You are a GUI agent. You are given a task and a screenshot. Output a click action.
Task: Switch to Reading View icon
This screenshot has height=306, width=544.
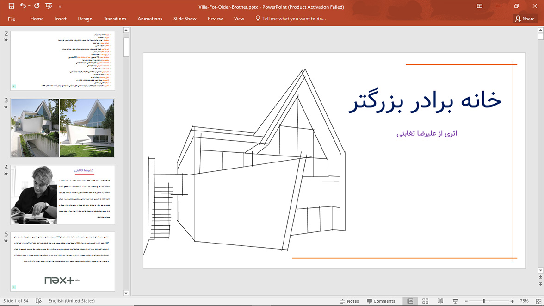point(440,301)
